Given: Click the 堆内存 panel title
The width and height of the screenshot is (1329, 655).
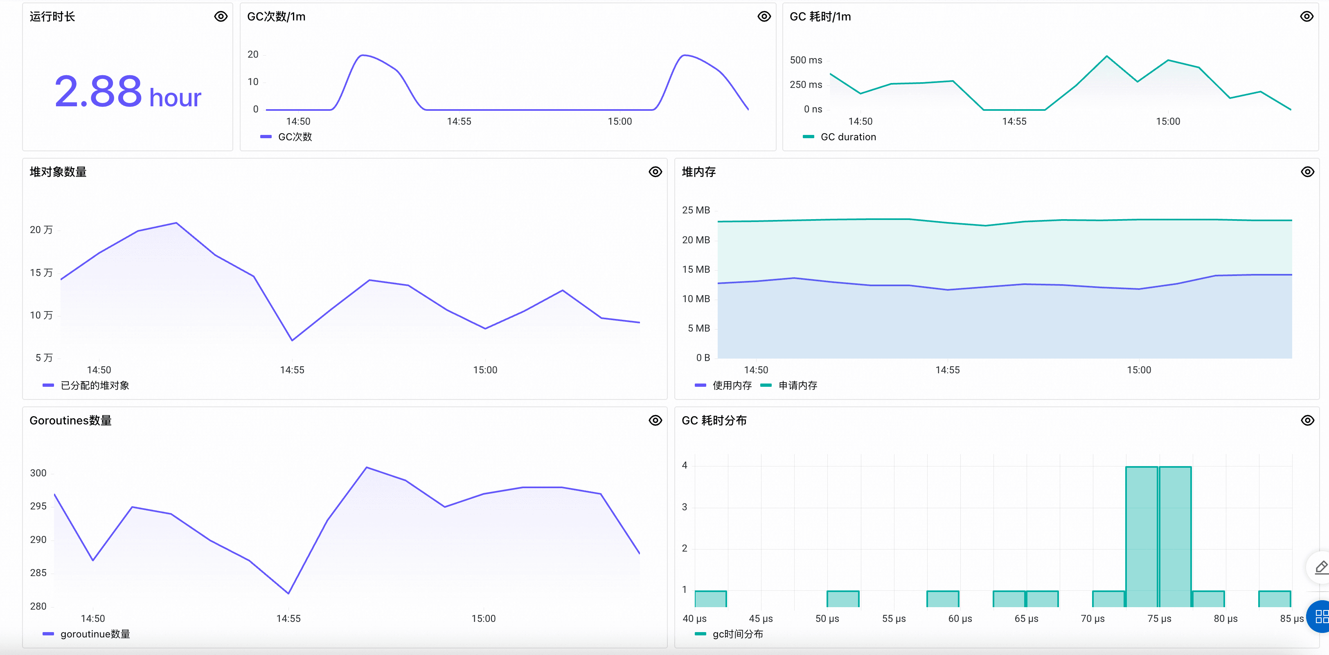Looking at the screenshot, I should click(x=698, y=172).
